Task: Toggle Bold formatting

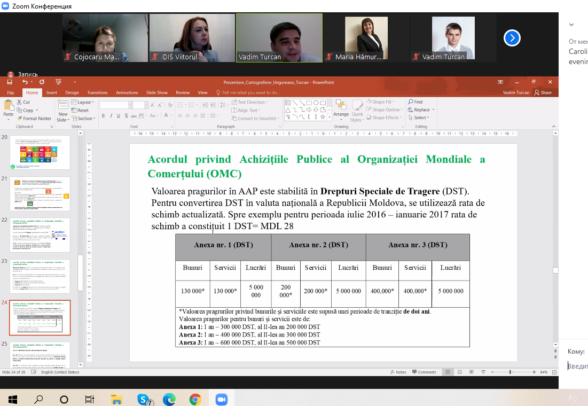Action: 103,116
